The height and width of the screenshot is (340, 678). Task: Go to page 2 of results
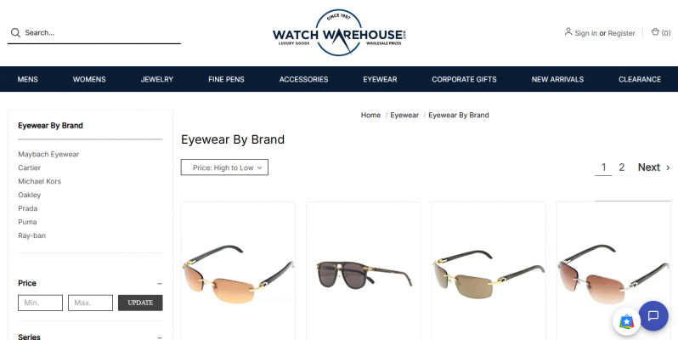(x=621, y=167)
